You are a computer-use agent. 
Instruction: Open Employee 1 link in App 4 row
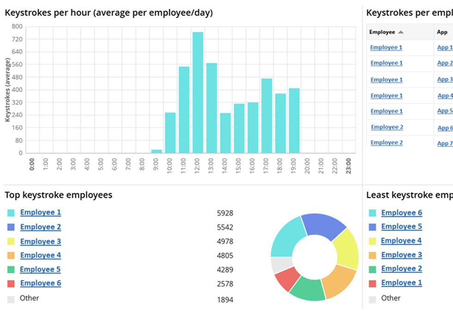pos(386,96)
